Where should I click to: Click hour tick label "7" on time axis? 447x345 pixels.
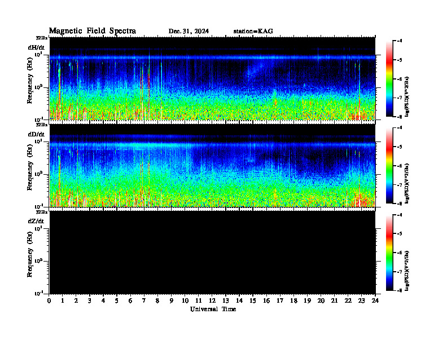(144, 300)
